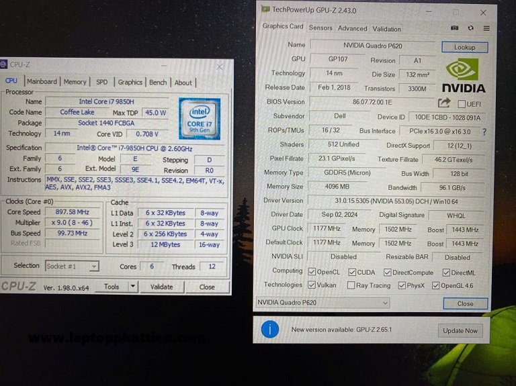The width and height of the screenshot is (516, 386).
Task: Toggle the DirectML checkbox
Action: pyautogui.click(x=446, y=273)
